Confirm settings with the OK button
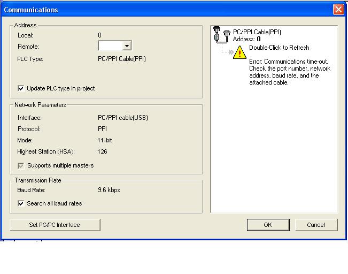This screenshot has height=274, width=348. click(268, 225)
